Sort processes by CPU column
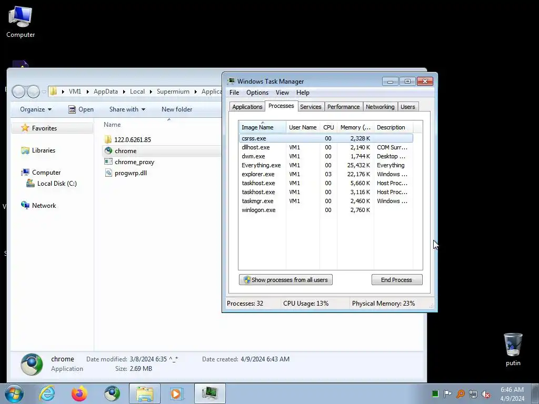This screenshot has width=539, height=404. (x=328, y=127)
